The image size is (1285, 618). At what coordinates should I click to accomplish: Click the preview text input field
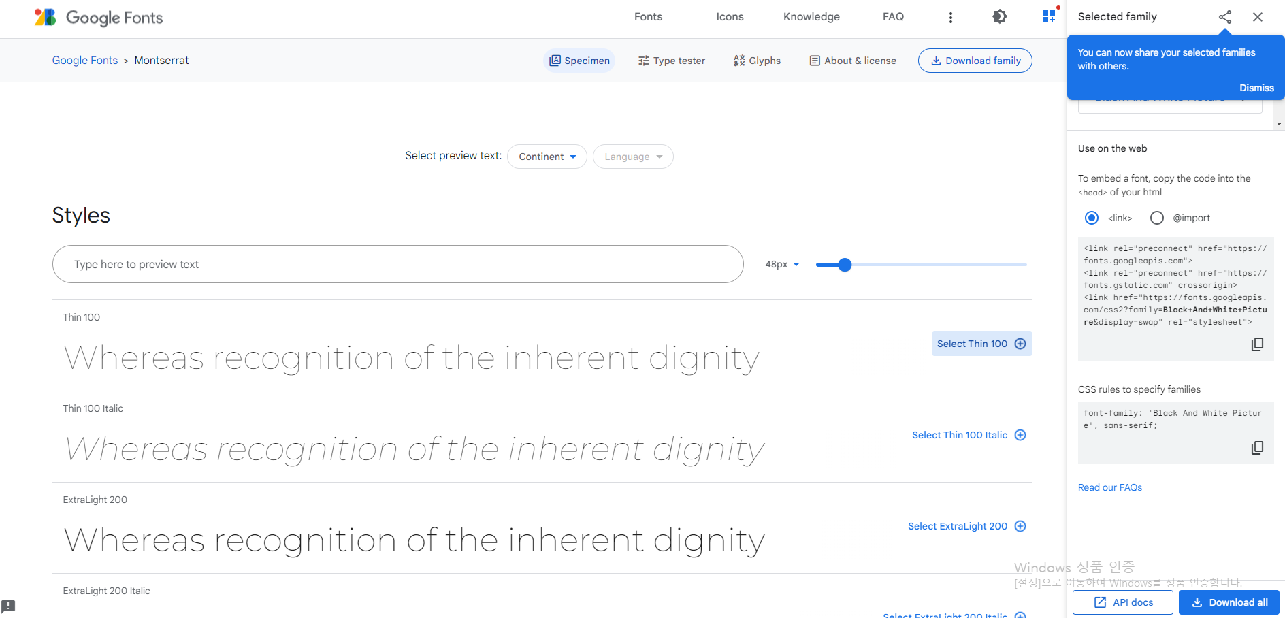398,264
